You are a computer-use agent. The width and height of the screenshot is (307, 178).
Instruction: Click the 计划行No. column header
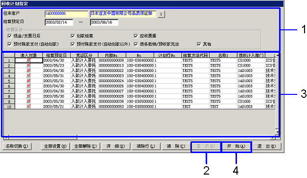point(167,55)
